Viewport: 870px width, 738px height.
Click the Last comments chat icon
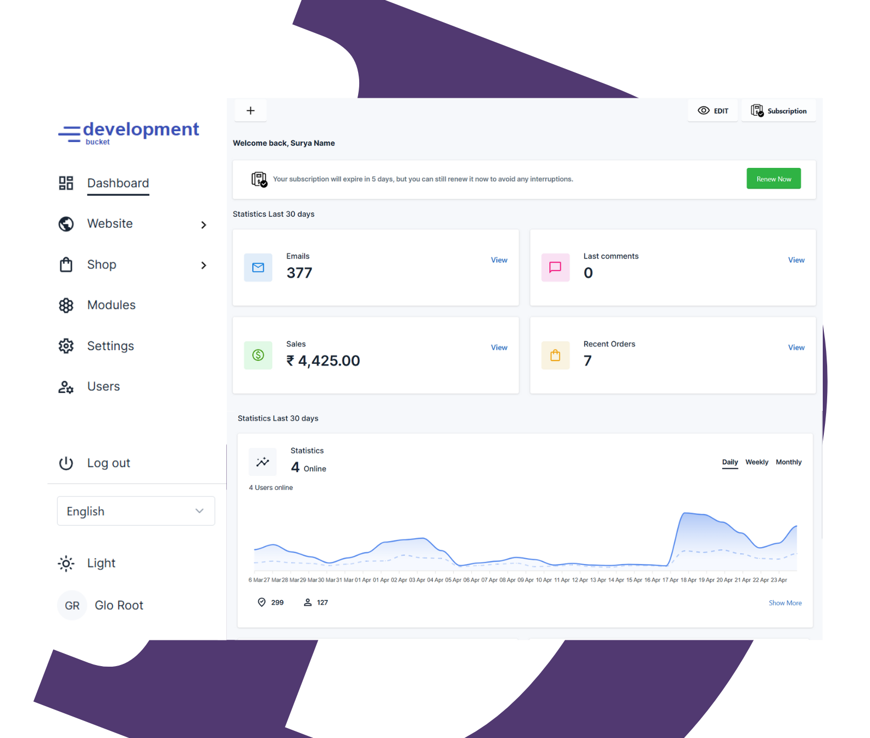tap(555, 268)
